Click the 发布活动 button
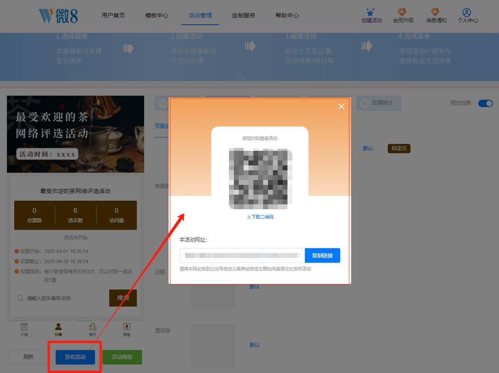 coord(75,357)
